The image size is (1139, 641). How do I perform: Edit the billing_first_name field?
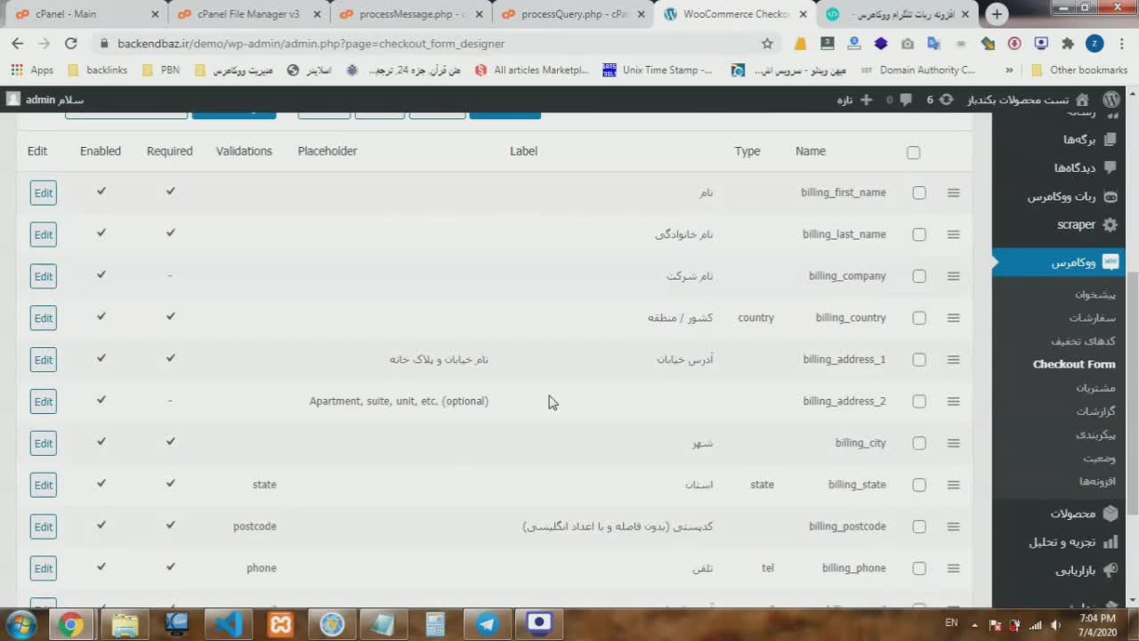(43, 193)
